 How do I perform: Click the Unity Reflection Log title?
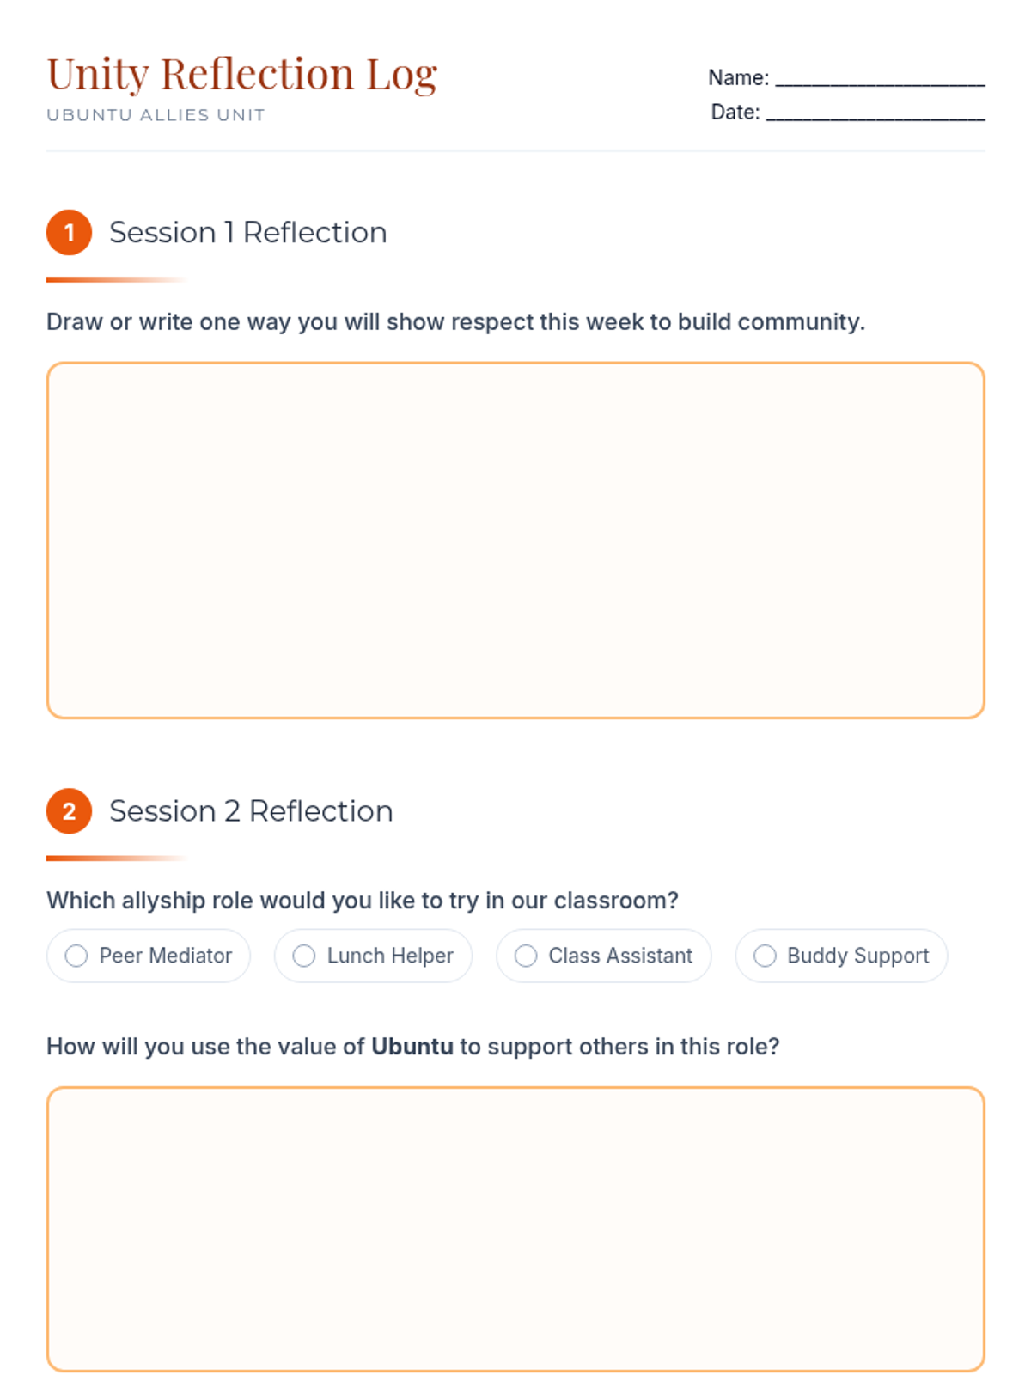point(242,74)
